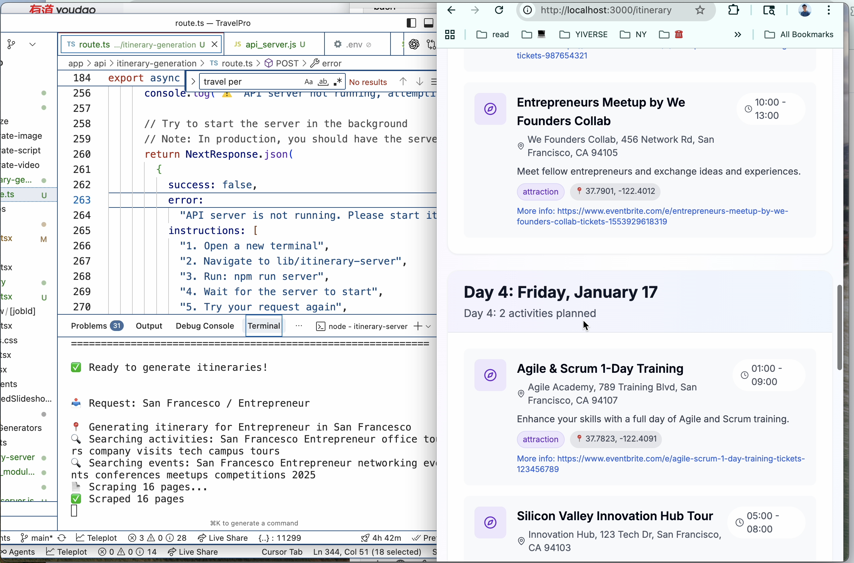Bookmark this page with star icon
The width and height of the screenshot is (854, 563).
(700, 10)
